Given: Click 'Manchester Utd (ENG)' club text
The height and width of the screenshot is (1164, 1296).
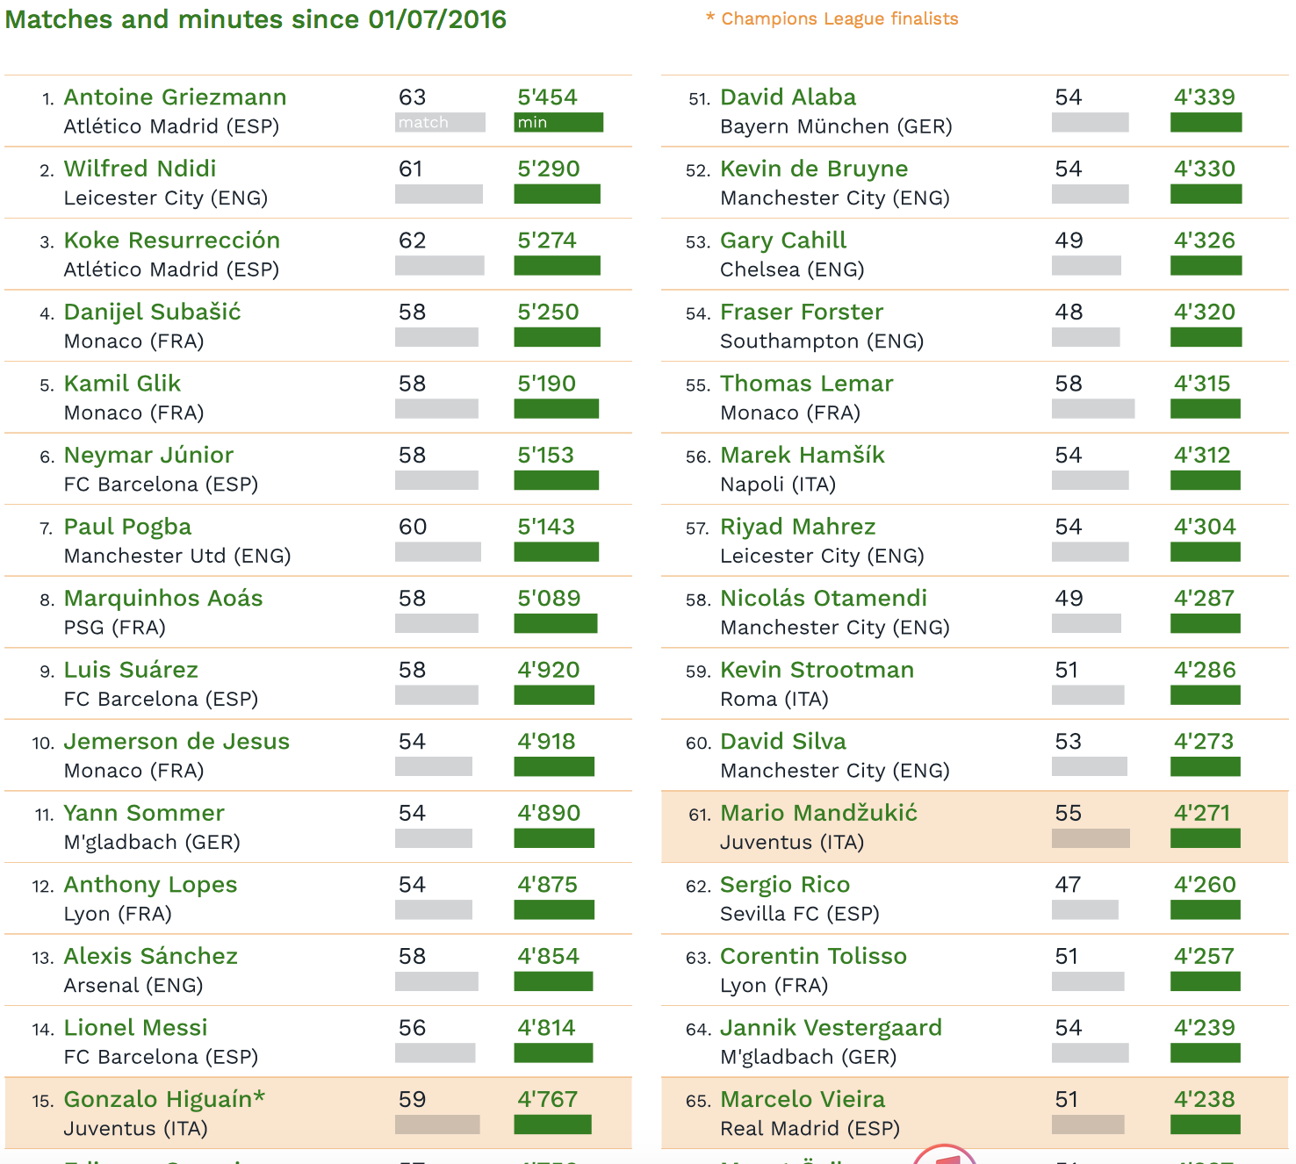Looking at the screenshot, I should coord(177,556).
